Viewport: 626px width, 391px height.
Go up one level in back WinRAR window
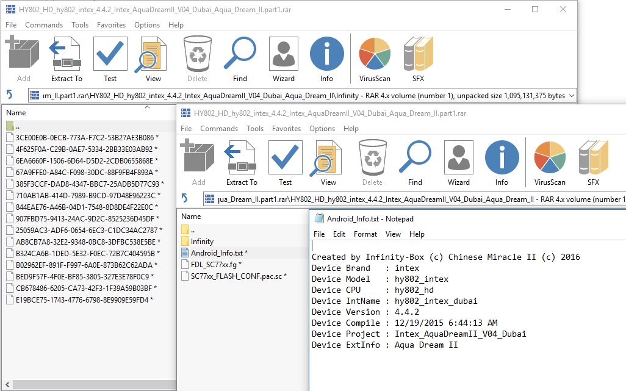coord(10,95)
